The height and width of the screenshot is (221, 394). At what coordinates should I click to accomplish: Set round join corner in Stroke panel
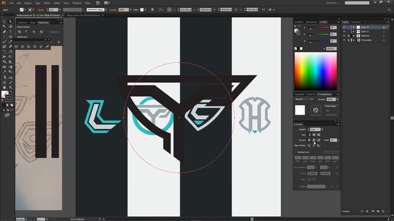[314, 140]
